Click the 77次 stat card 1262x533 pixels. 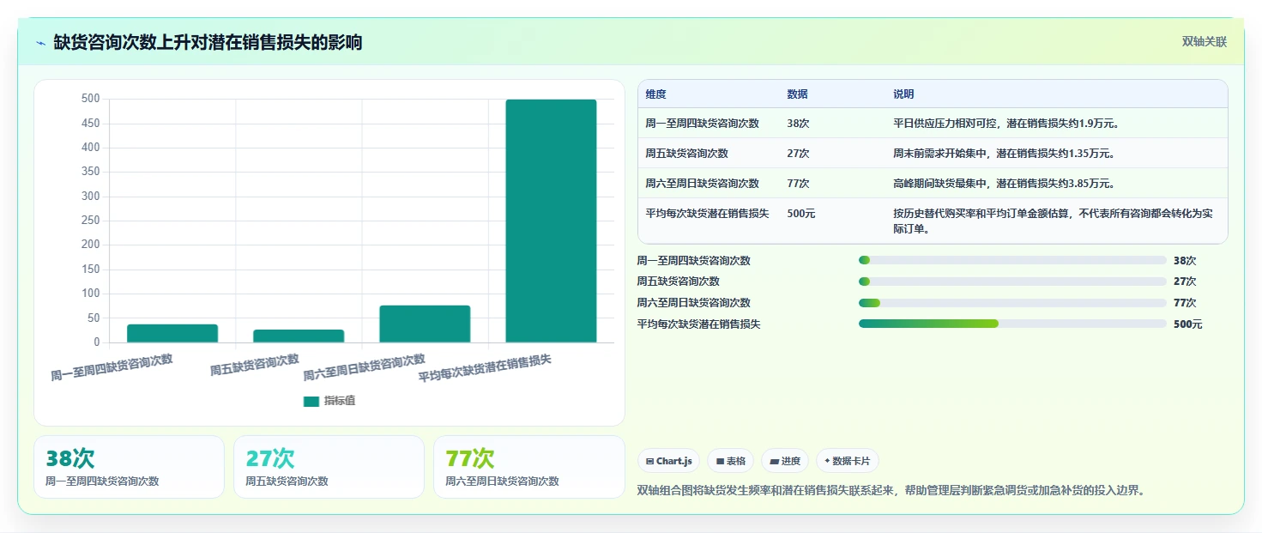(x=529, y=467)
